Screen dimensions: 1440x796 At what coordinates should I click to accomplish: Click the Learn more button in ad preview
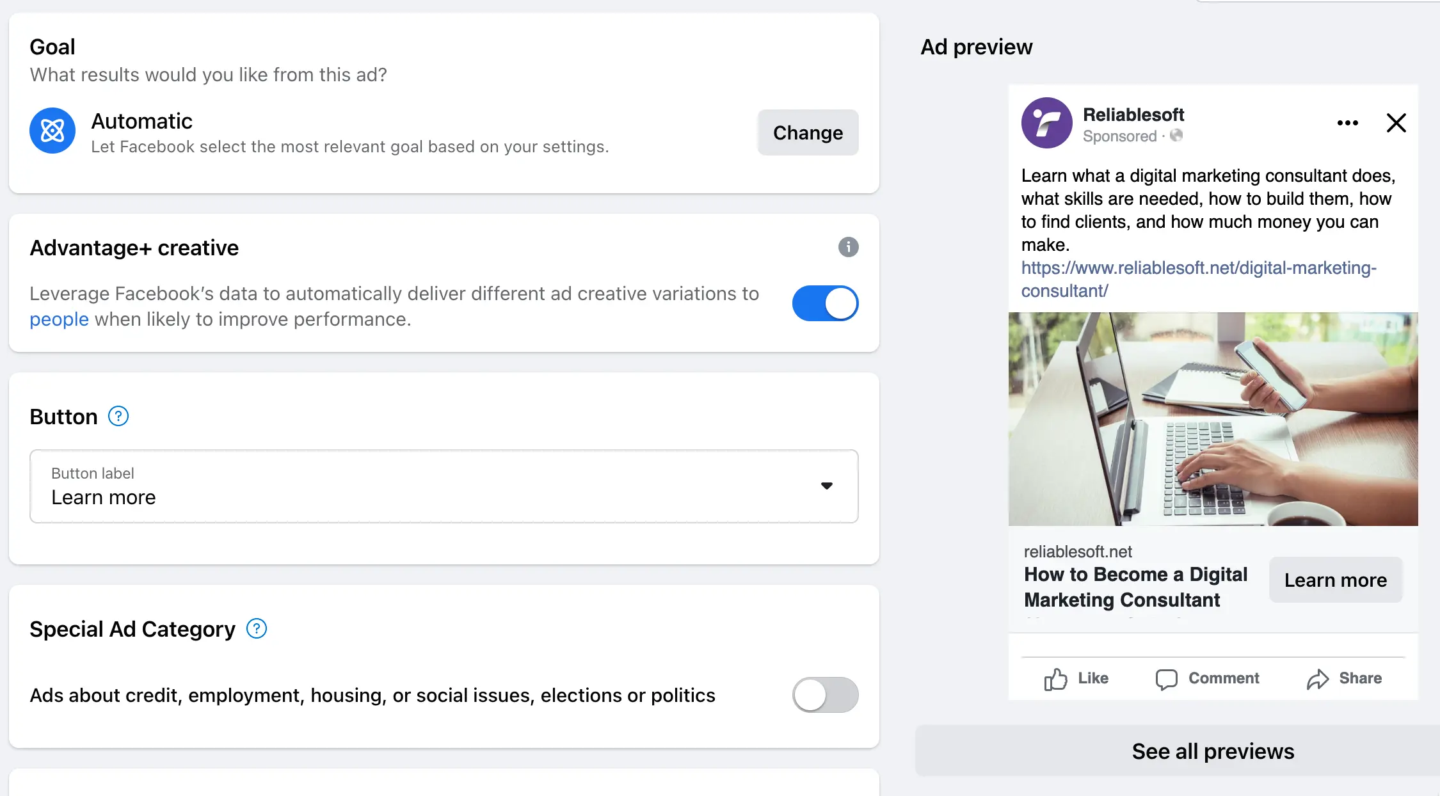pyautogui.click(x=1336, y=580)
